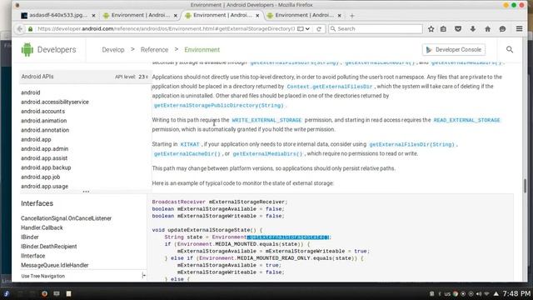Open android.annotation package
The image size is (533, 300).
[45, 130]
